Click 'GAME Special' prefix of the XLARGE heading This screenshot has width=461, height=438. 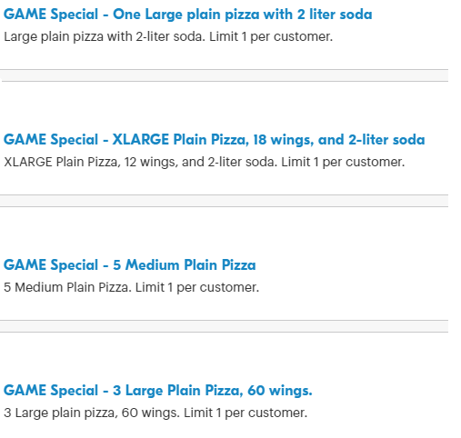click(x=51, y=140)
